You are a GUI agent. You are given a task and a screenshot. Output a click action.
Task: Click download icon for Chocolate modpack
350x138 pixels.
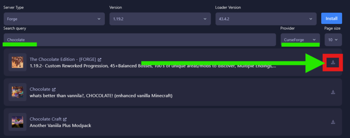coord(333,92)
